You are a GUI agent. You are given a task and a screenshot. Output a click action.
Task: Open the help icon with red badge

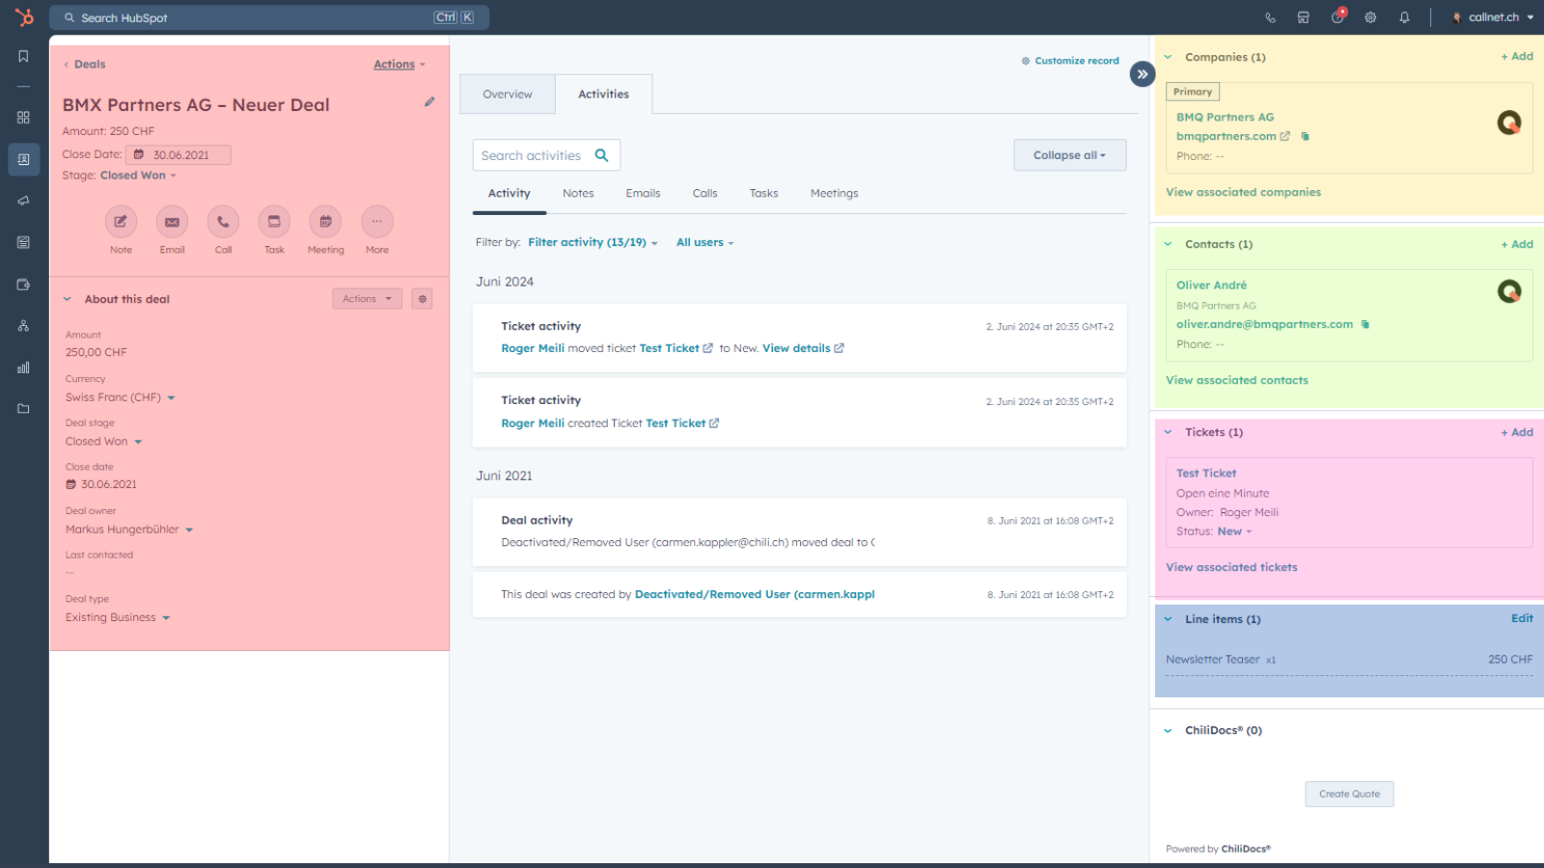tap(1337, 16)
